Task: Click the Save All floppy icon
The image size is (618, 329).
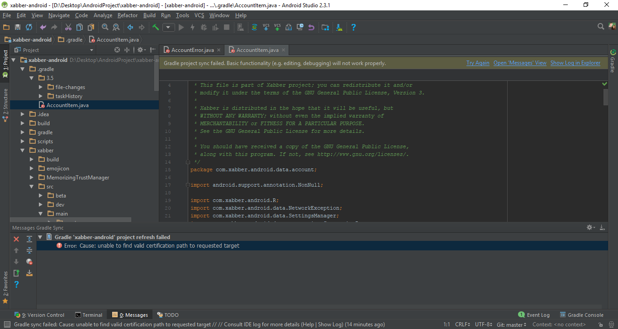Action: point(18,27)
